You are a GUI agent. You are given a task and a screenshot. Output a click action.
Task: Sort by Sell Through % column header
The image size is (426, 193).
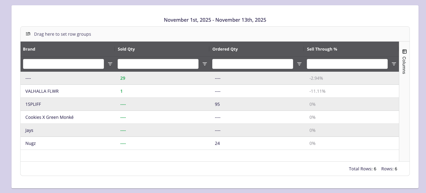point(322,49)
